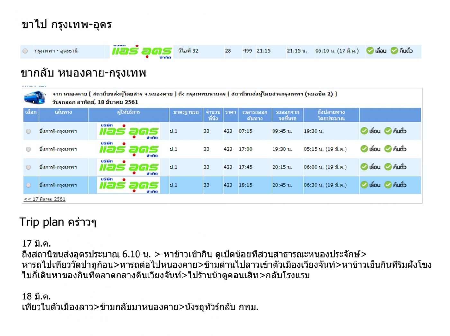Screen dimensions: 450x336
Task: Click คืนตั๋ว icon for 18:15 trip
Action: pos(388,185)
